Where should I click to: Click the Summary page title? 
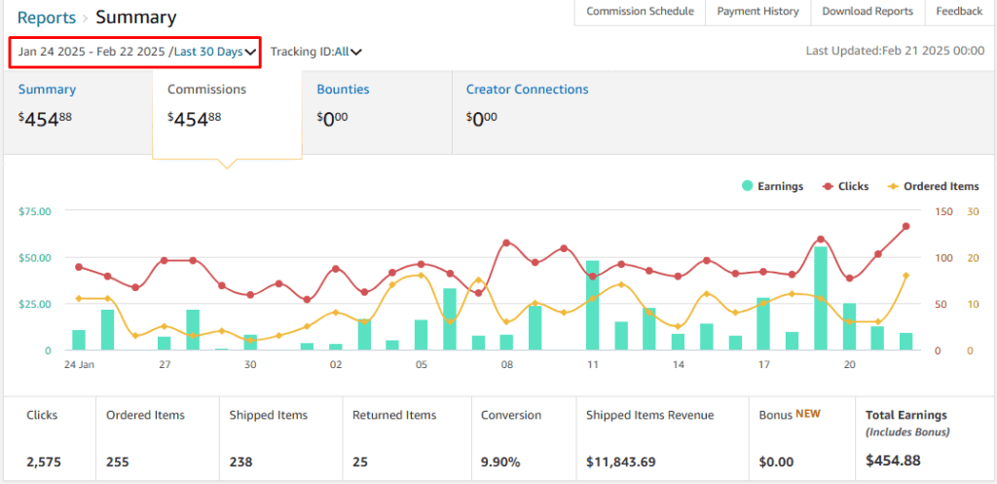(136, 18)
